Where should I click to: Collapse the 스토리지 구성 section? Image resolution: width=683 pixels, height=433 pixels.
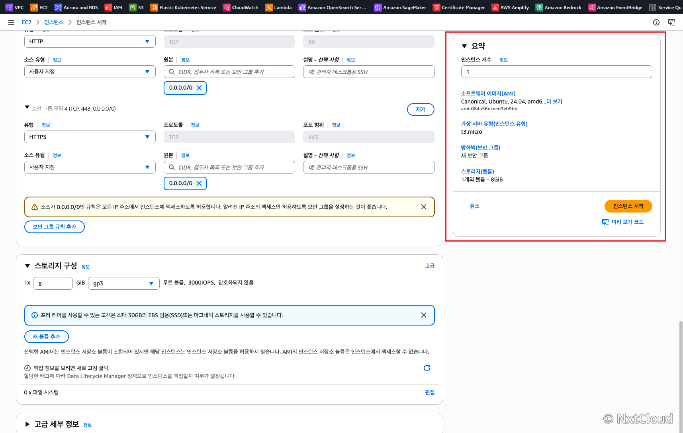click(27, 266)
